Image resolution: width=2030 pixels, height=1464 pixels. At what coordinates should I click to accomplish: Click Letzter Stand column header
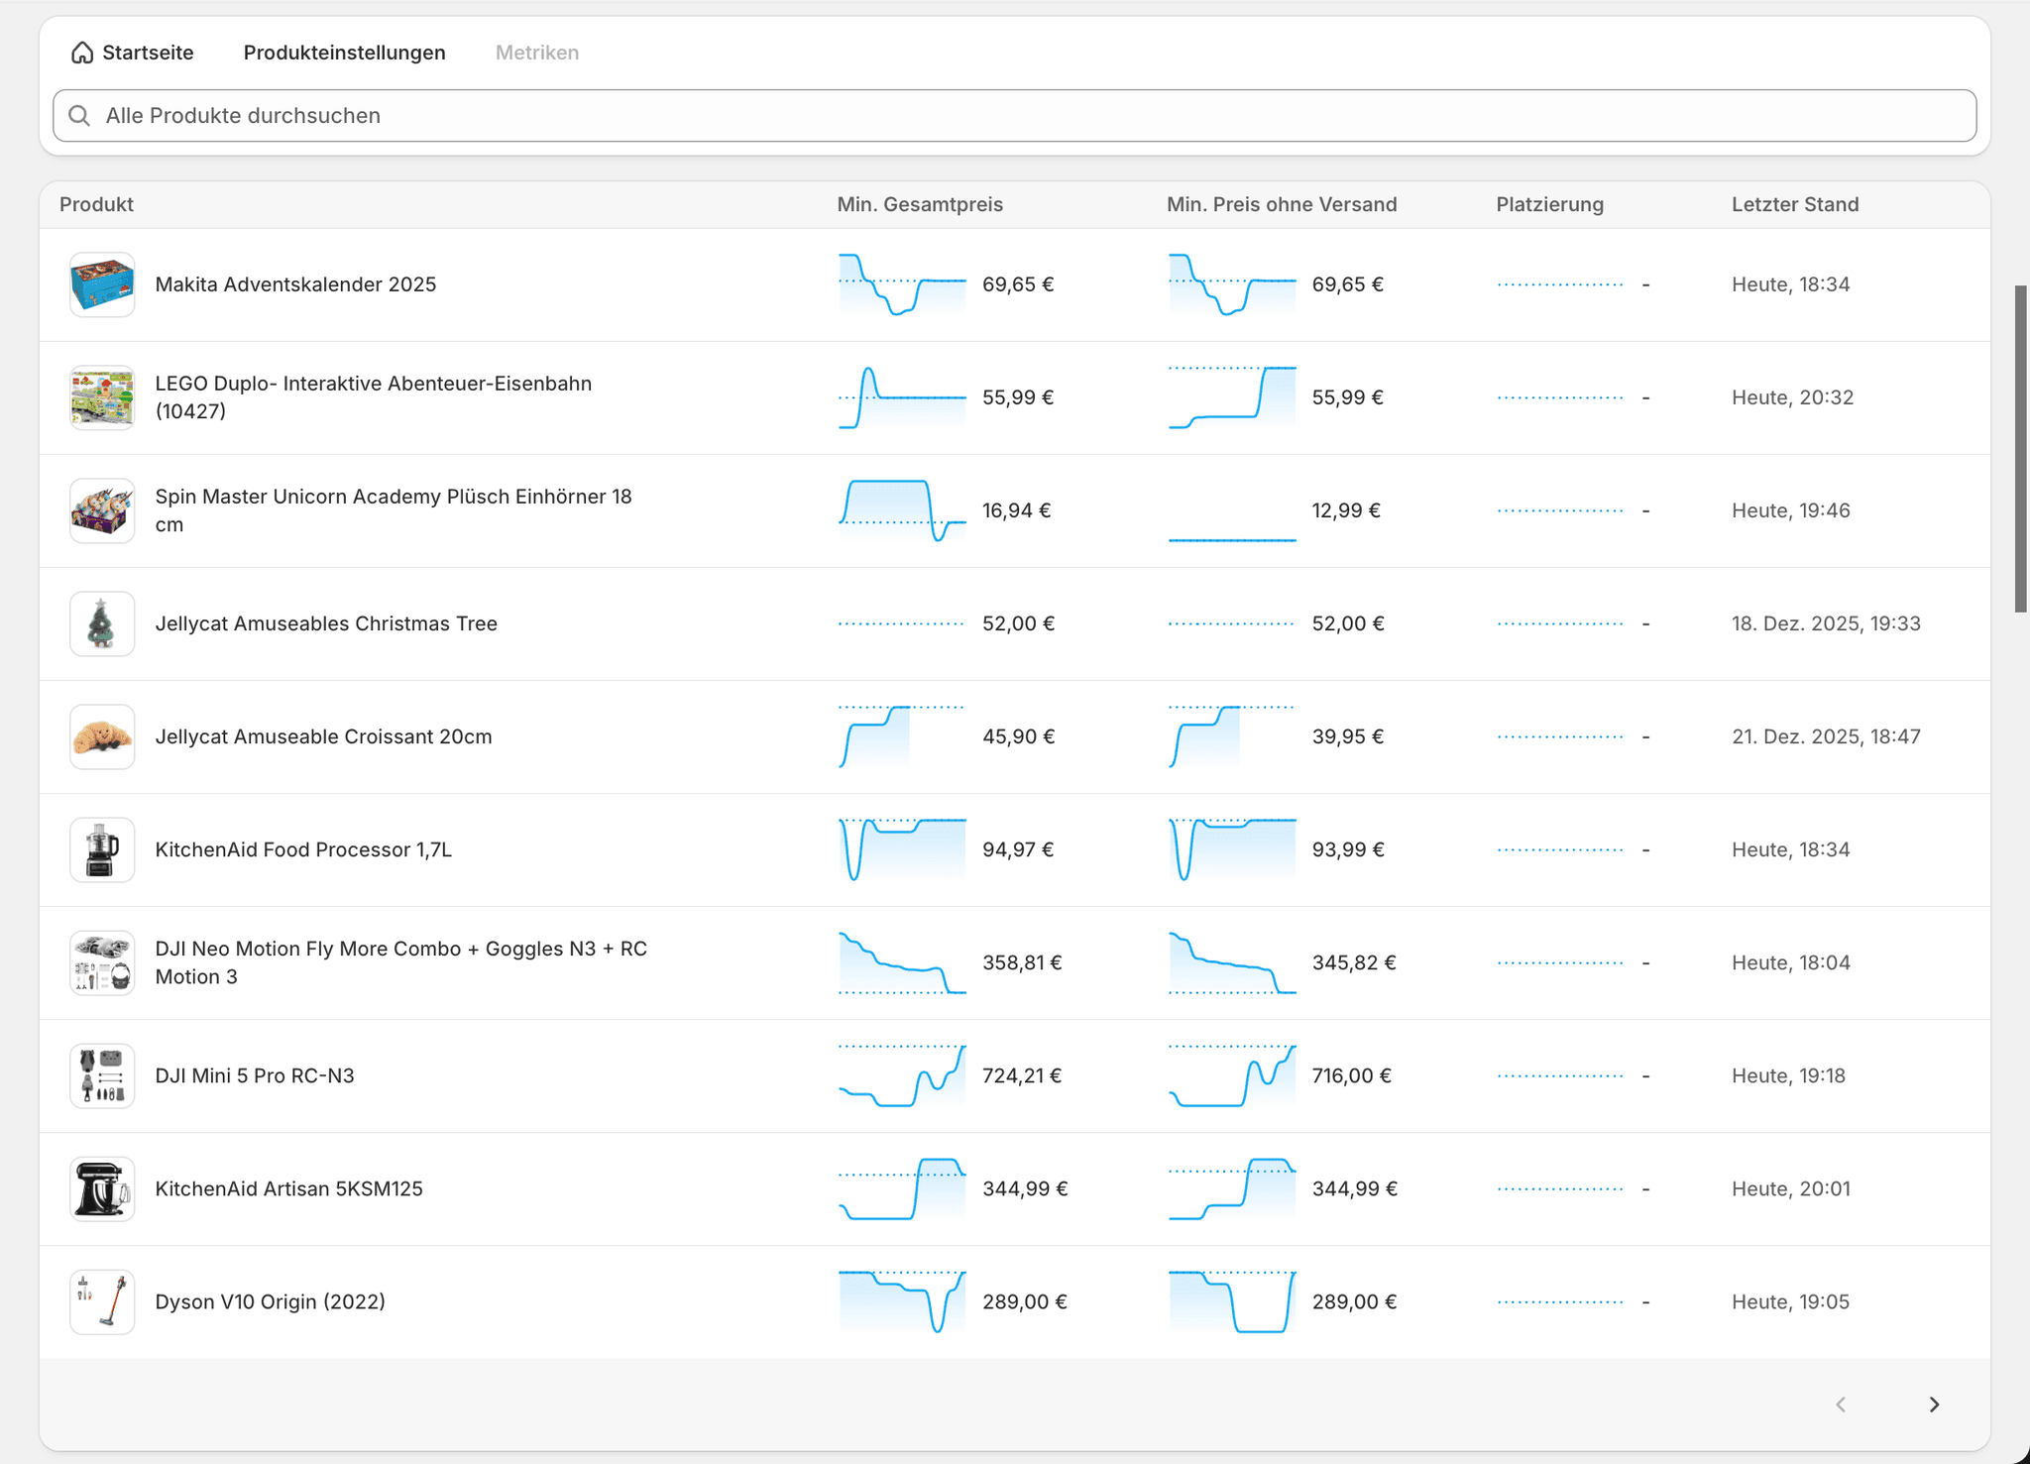click(x=1795, y=204)
